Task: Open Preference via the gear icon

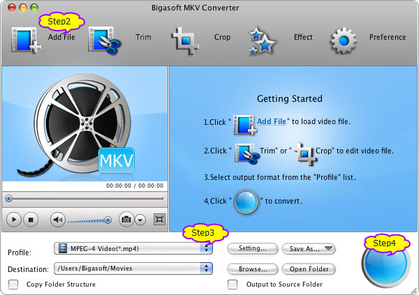Action: (344, 41)
